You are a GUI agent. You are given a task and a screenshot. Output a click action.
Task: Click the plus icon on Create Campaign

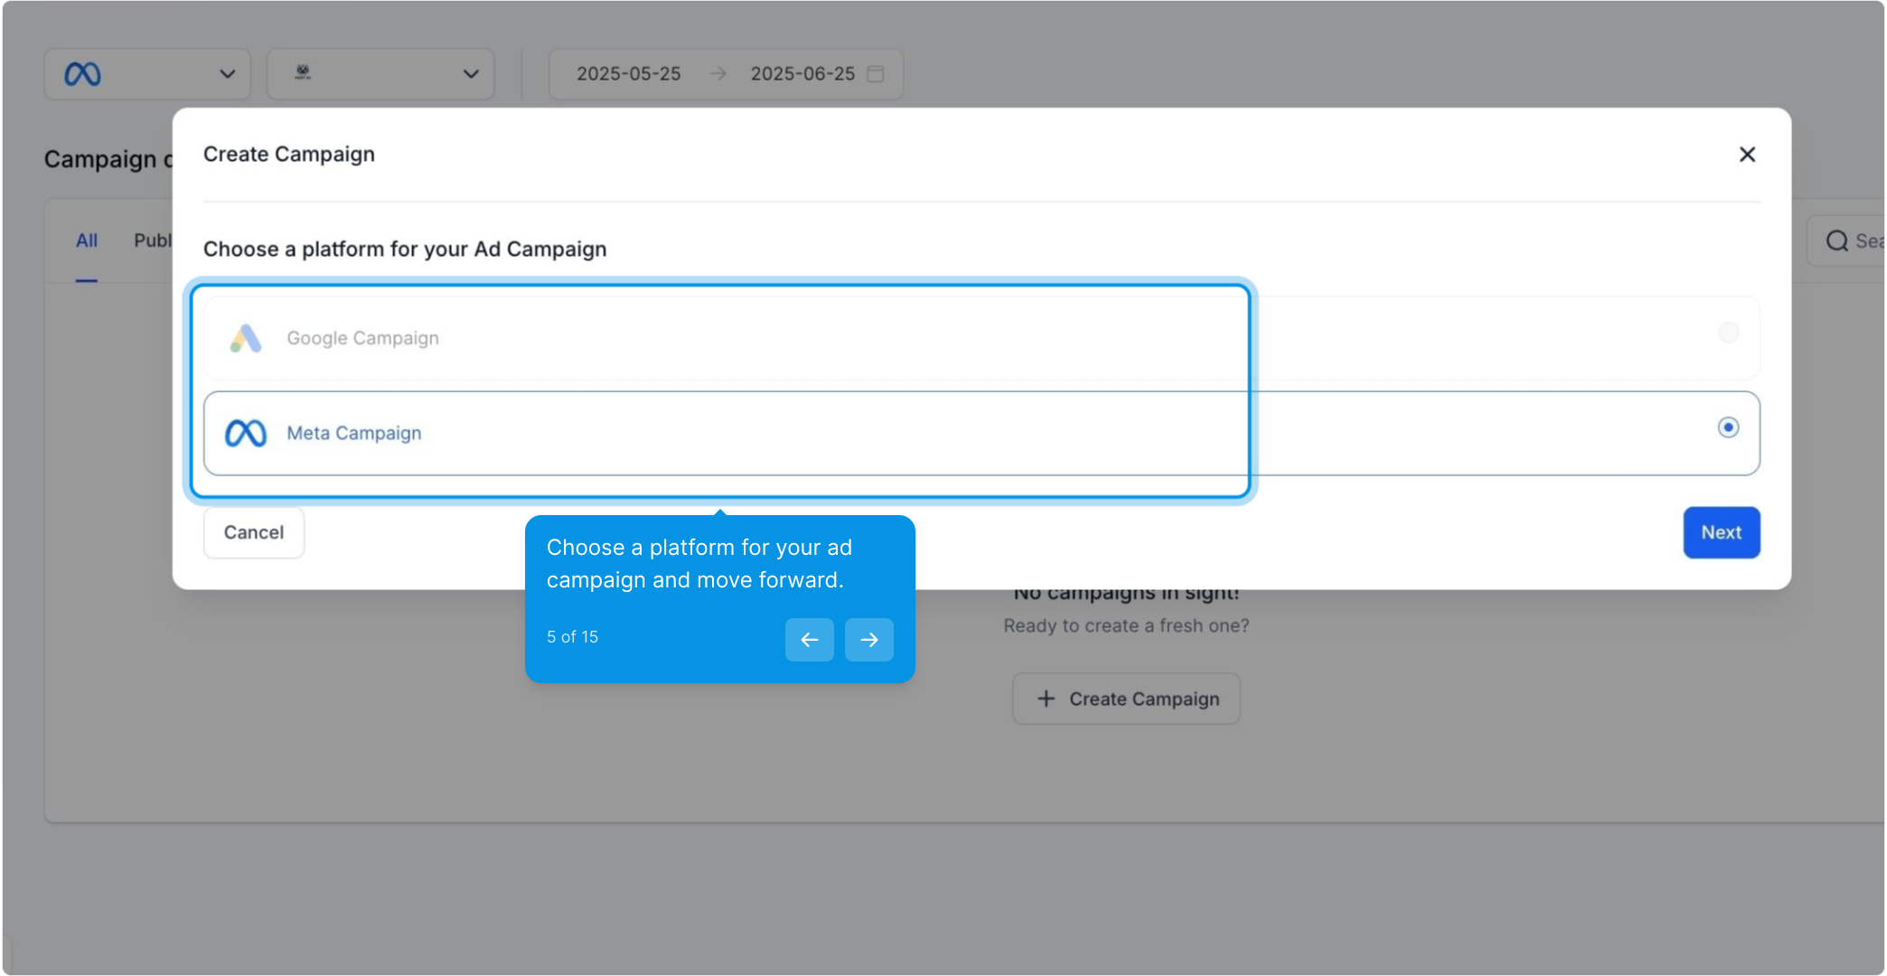click(1046, 699)
